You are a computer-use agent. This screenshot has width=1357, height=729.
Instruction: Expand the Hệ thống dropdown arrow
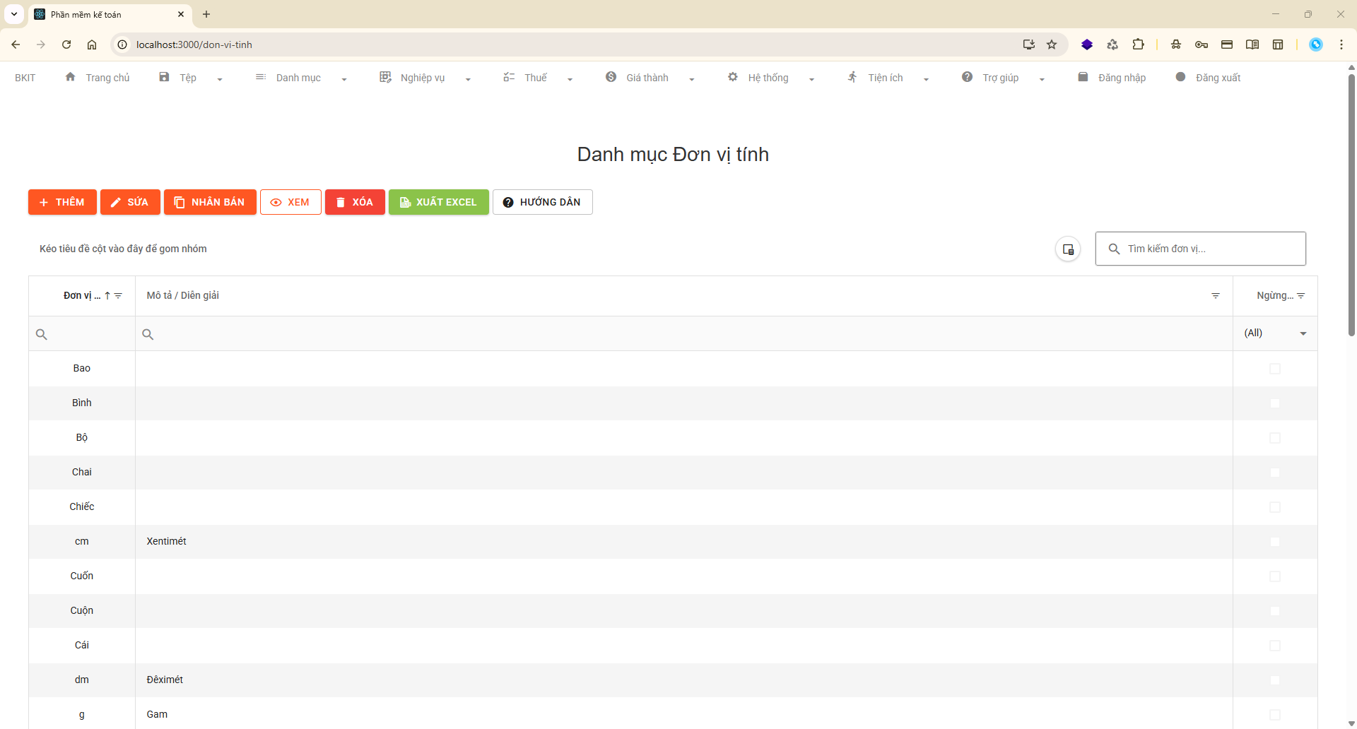pos(811,79)
